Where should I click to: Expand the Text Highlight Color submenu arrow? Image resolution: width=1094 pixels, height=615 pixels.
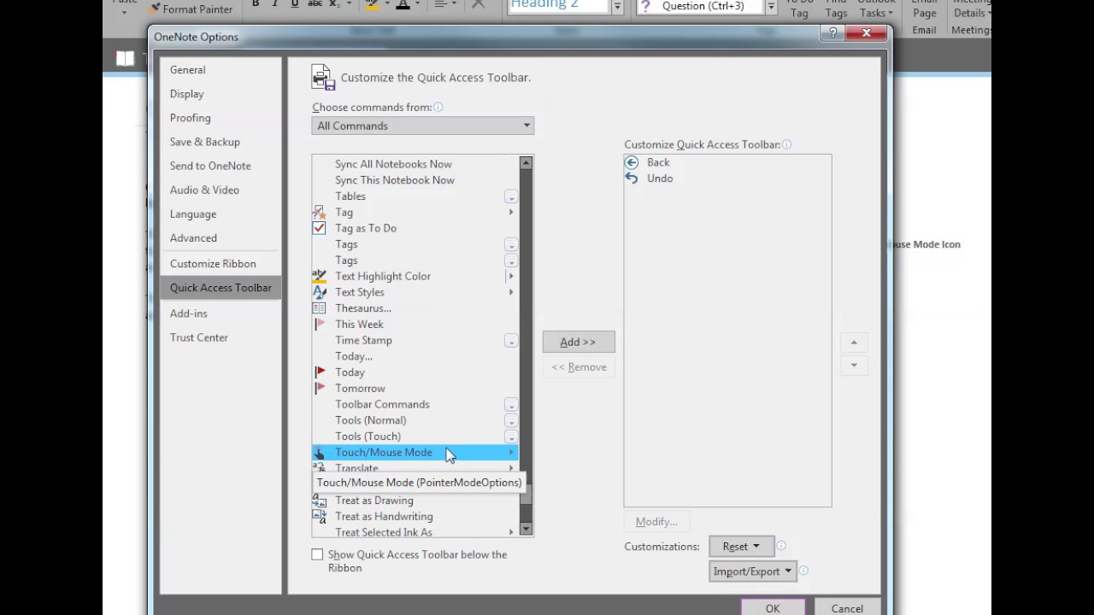(x=511, y=276)
